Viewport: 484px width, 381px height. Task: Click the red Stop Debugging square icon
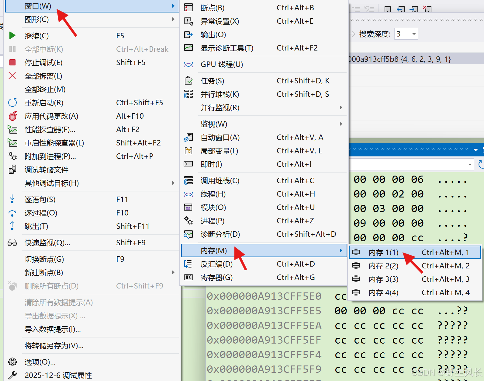coord(12,62)
